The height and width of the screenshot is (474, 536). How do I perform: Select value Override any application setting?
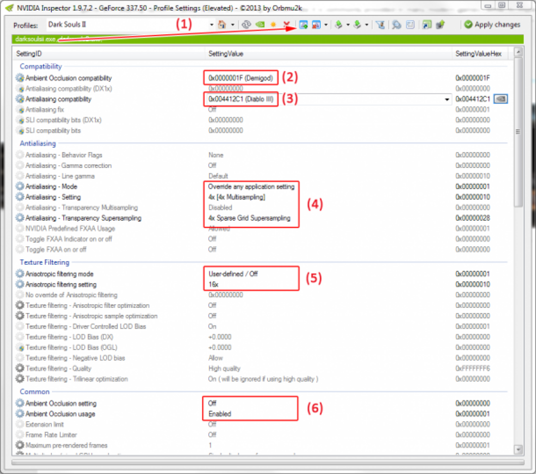point(251,186)
